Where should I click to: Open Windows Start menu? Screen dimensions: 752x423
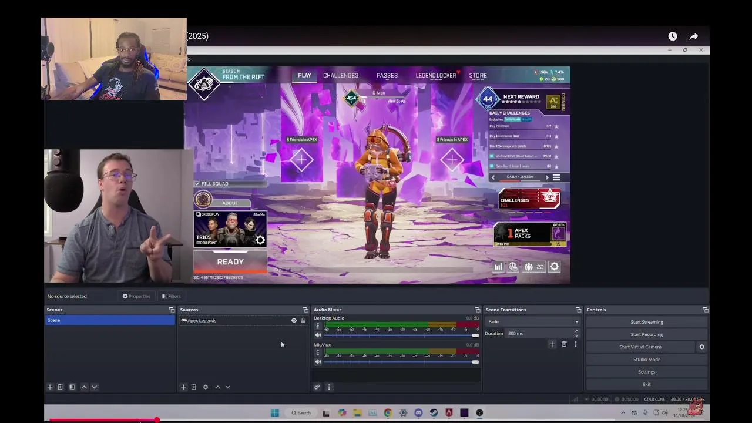274,413
